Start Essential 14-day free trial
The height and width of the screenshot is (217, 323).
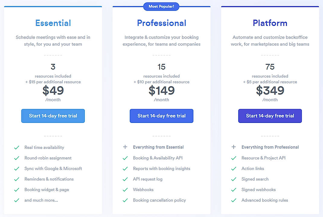click(53, 116)
